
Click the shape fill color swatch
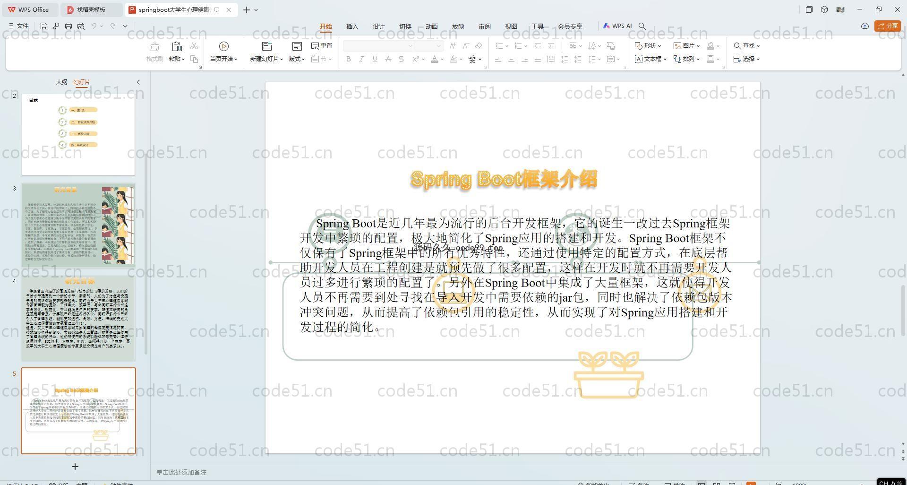pos(710,46)
